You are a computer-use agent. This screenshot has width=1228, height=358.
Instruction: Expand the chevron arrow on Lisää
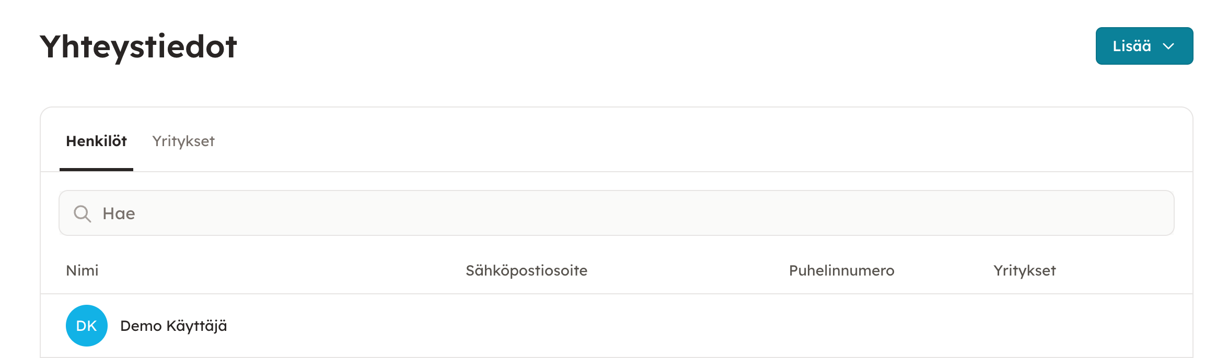1168,46
